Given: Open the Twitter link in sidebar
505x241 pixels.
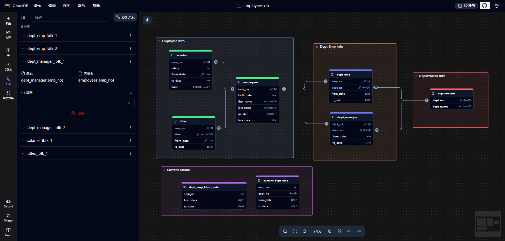Looking at the screenshot, I should (x=8, y=218).
